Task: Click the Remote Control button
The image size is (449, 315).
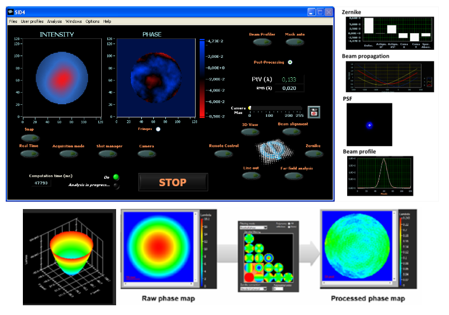Action: 224,154
